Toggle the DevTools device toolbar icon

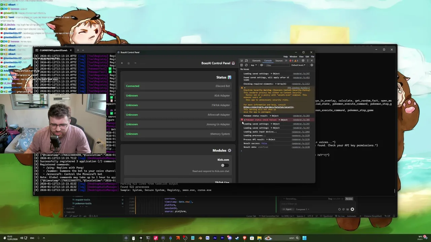[x=246, y=61]
